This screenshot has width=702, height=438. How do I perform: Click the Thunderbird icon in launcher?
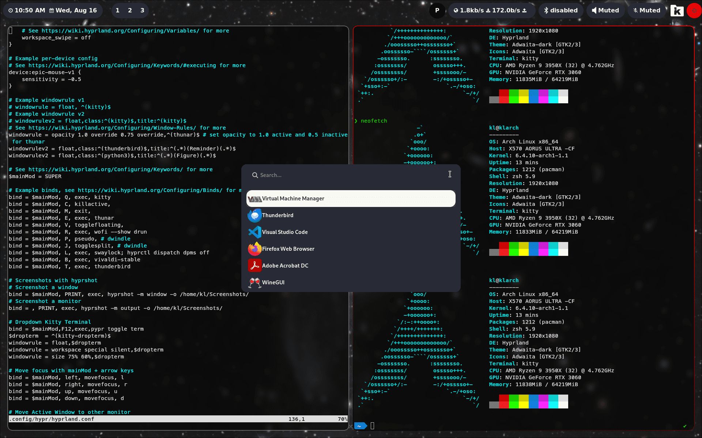tap(254, 215)
